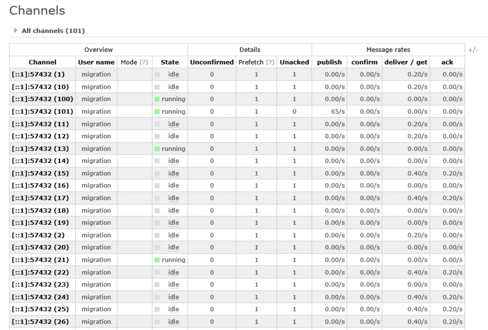Click the Message rates group header
This screenshot has width=488, height=330.
point(388,50)
